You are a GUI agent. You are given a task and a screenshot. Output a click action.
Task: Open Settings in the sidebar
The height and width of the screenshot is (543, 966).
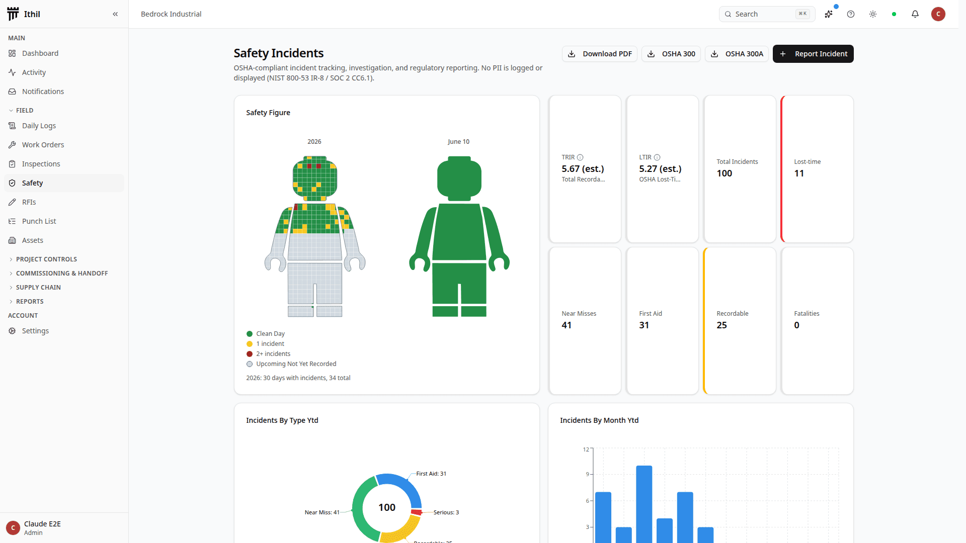[x=64, y=331]
